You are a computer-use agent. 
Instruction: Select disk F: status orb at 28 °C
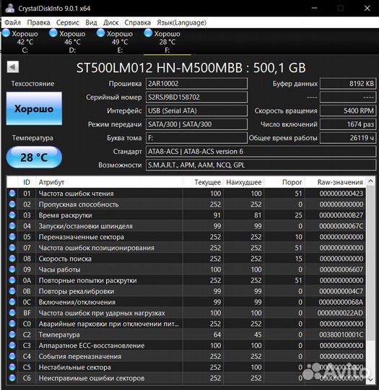148,32
